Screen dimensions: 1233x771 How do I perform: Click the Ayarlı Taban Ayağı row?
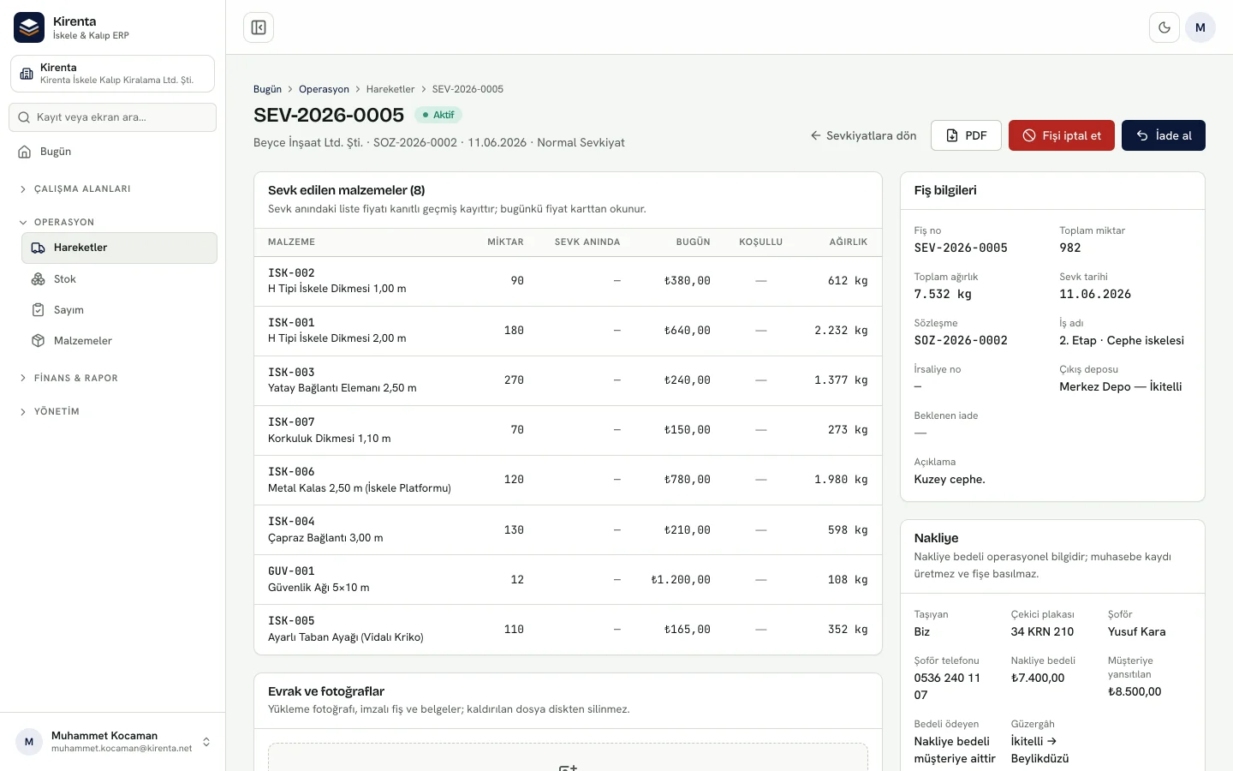(568, 630)
